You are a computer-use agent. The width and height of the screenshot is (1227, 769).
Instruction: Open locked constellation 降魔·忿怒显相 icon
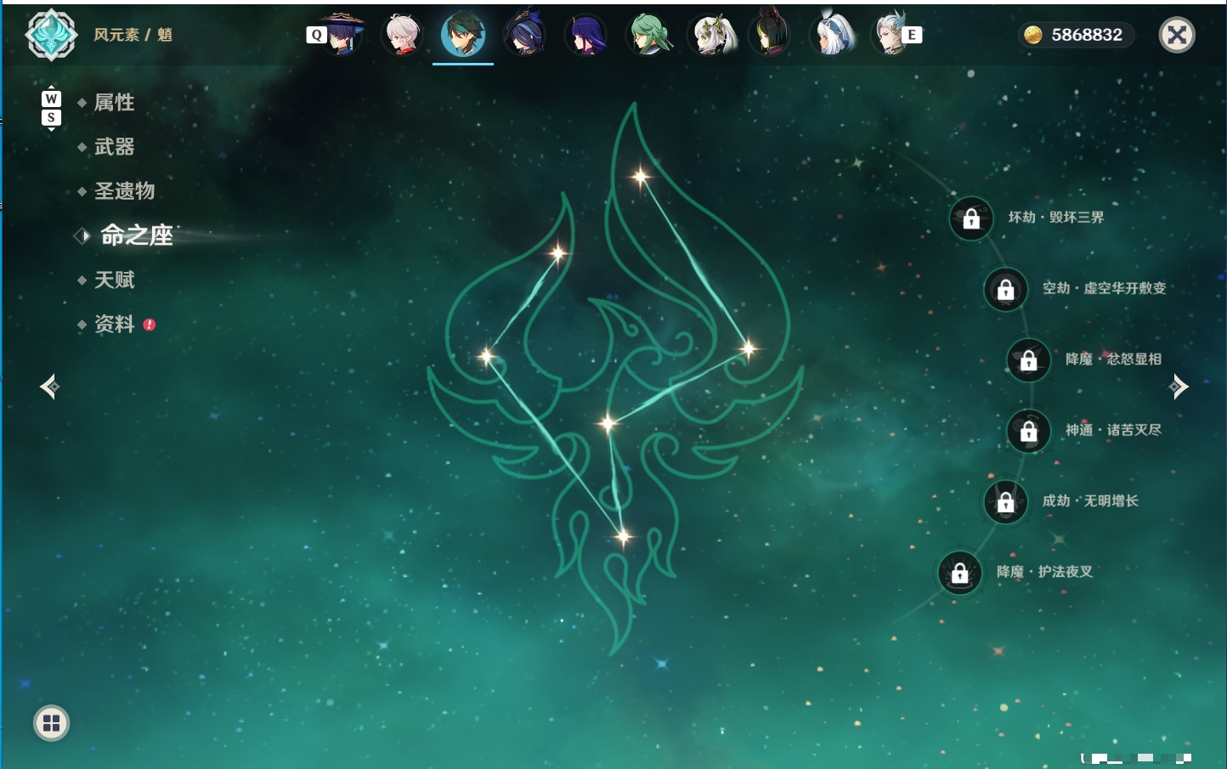[1029, 359]
